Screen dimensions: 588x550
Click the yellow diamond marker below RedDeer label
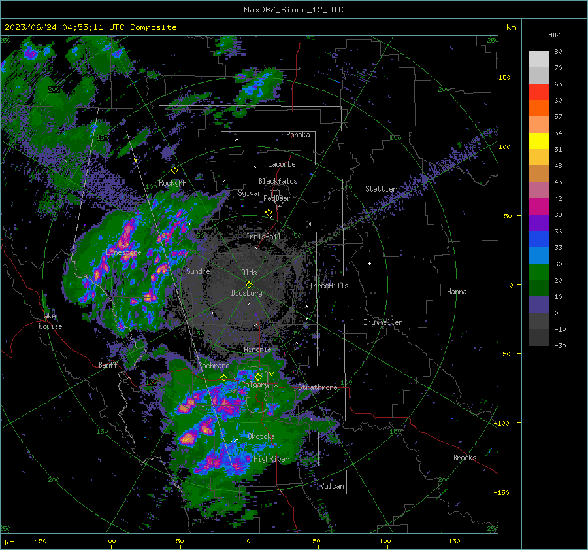[269, 213]
